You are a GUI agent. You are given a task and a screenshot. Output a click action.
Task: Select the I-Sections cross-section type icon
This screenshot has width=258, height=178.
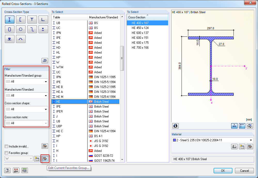(x=10, y=19)
